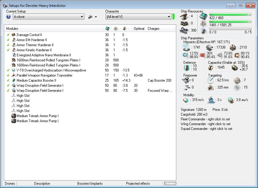Image resolution: width=258 pixels, height=188 pixels.
Task: Open the Boosters\Implants tab
Action: (x=90, y=184)
